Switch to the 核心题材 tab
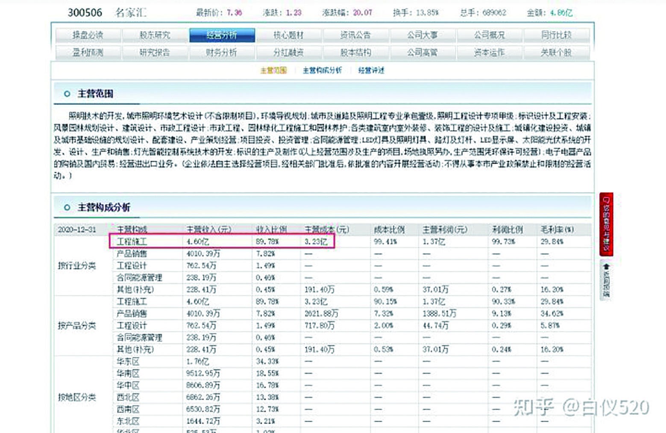This screenshot has width=666, height=433. click(x=290, y=35)
